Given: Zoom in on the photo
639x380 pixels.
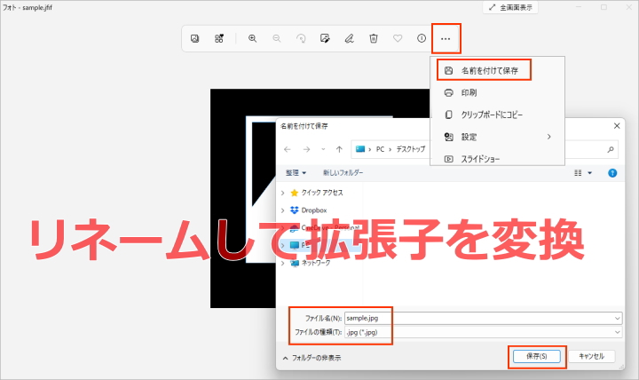Looking at the screenshot, I should (253, 39).
